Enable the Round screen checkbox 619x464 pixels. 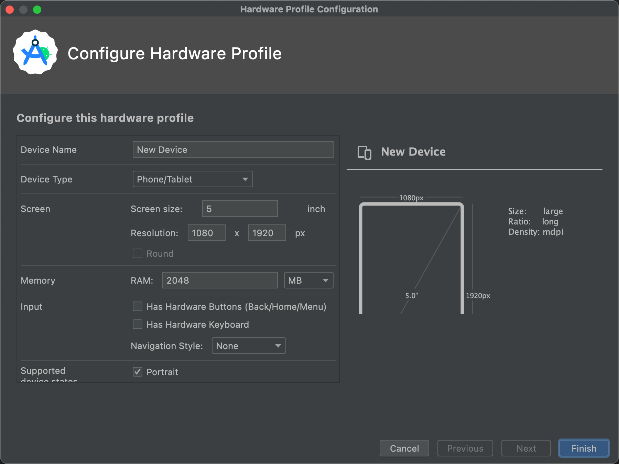(x=137, y=253)
